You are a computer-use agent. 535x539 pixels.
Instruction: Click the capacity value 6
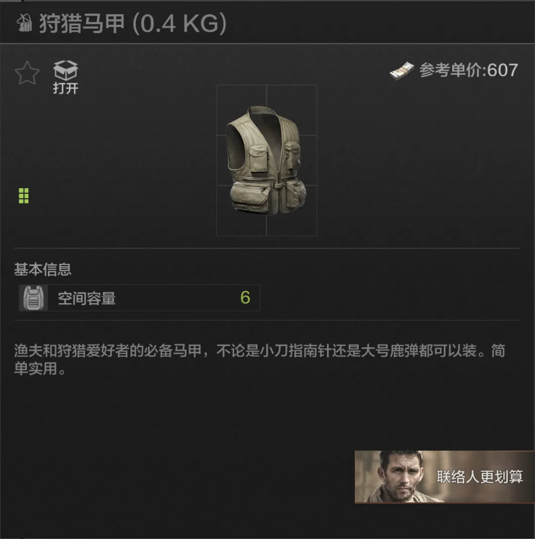point(245,298)
